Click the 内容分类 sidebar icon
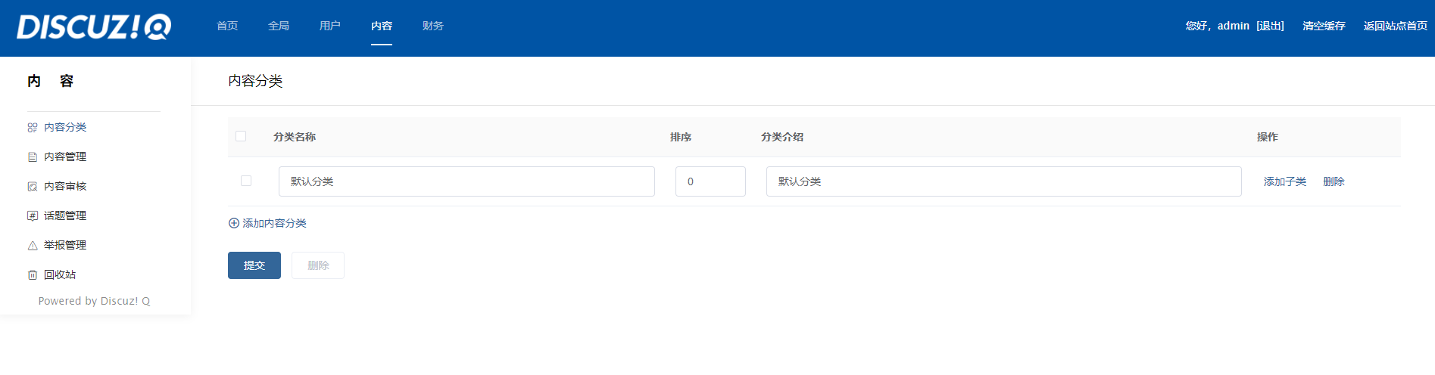1435x375 pixels. pyautogui.click(x=33, y=128)
